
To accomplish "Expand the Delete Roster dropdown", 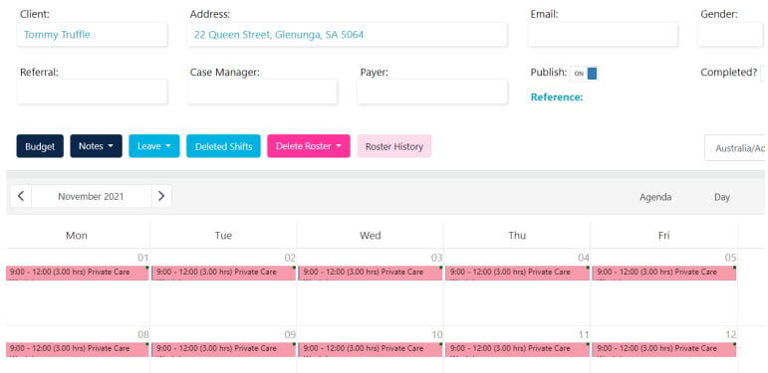I will [309, 146].
